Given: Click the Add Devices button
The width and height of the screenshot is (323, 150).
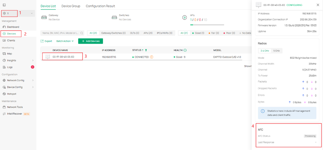Looking at the screenshot, I should [x=90, y=41].
